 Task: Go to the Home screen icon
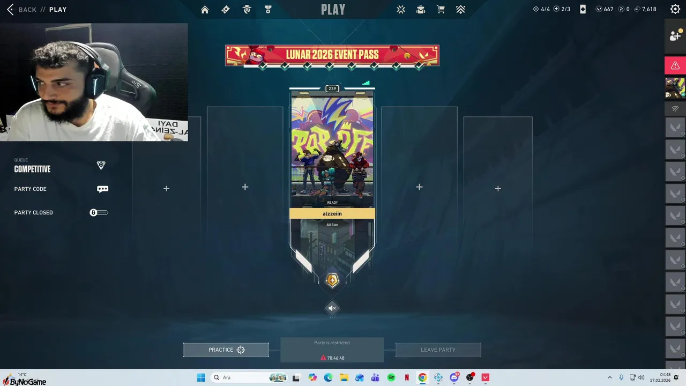205,10
